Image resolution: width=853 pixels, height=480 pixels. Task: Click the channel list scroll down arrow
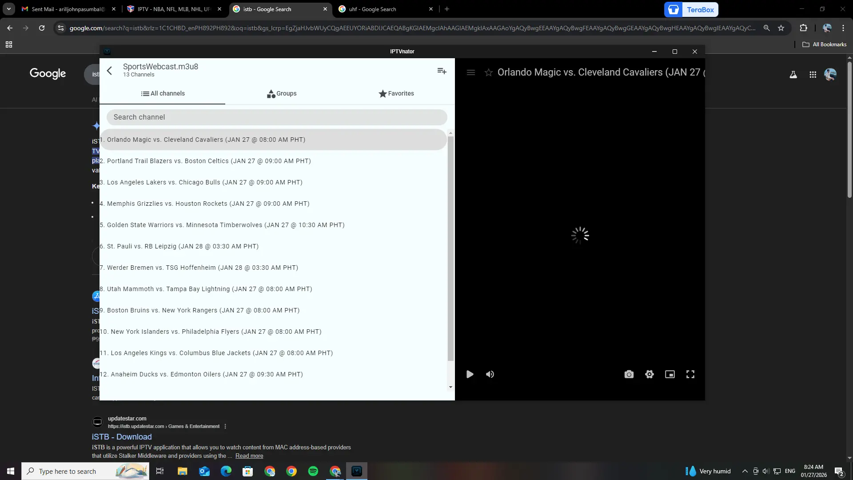pos(450,387)
